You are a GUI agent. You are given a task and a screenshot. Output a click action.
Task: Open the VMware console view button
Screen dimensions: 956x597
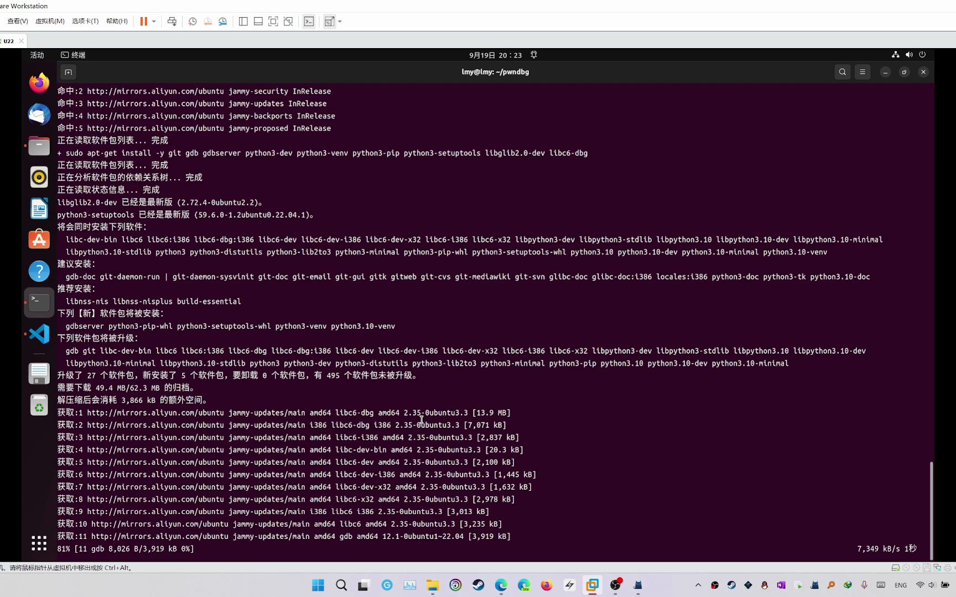tap(309, 22)
